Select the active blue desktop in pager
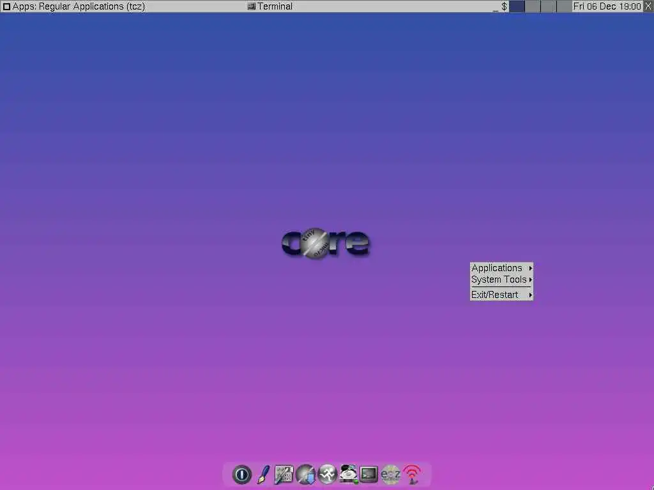 click(x=517, y=6)
